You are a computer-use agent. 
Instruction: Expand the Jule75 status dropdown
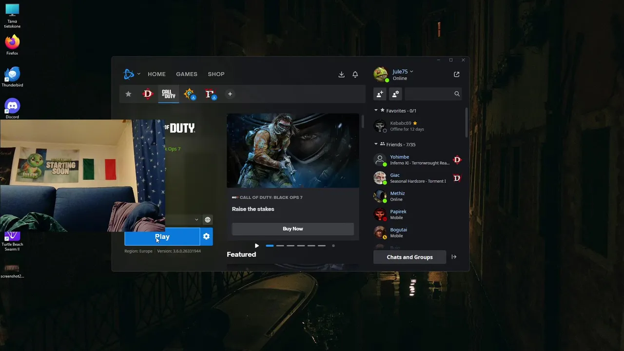[x=411, y=72]
